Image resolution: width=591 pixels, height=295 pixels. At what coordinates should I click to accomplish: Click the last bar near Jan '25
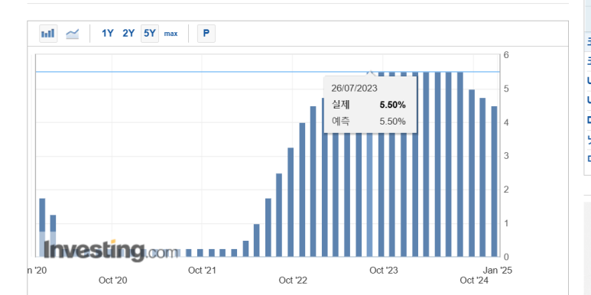click(x=494, y=181)
